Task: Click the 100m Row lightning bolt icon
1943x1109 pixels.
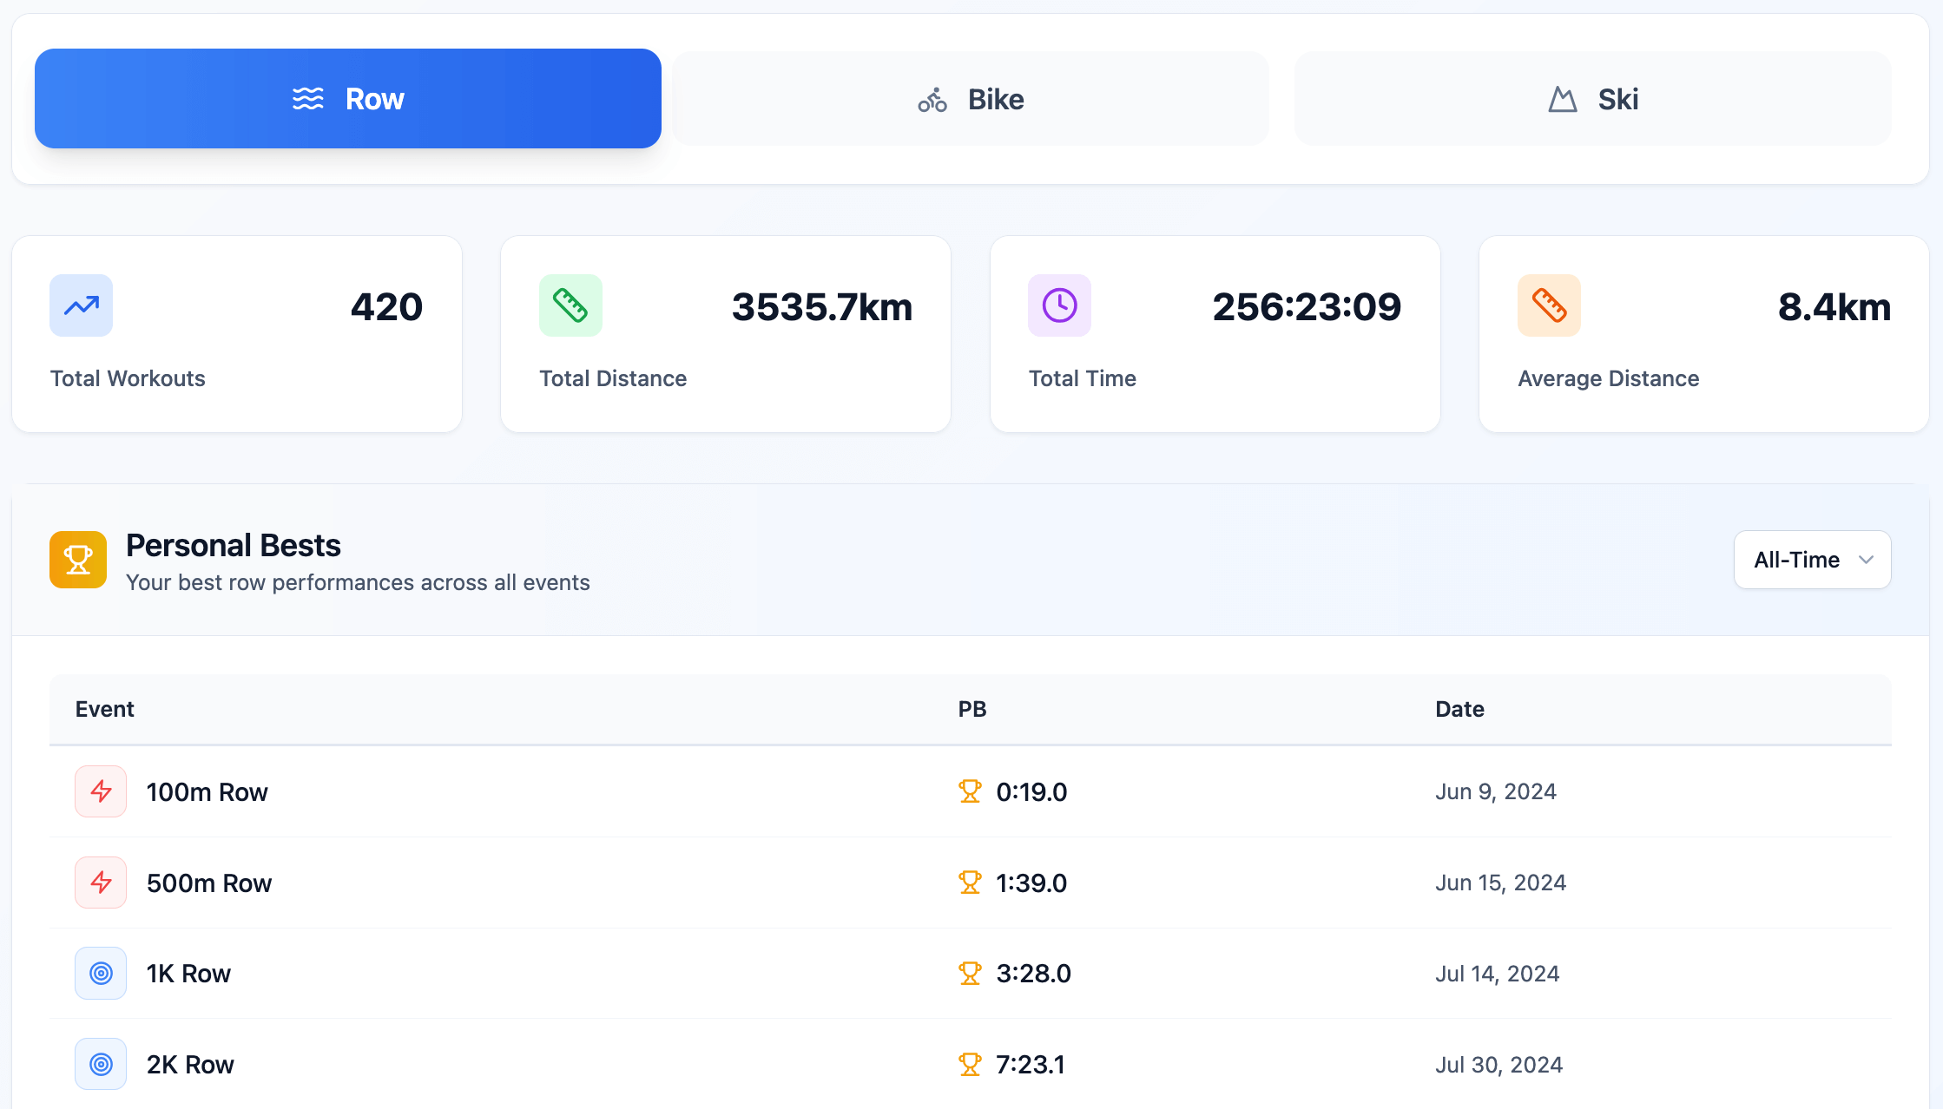Action: point(101,791)
